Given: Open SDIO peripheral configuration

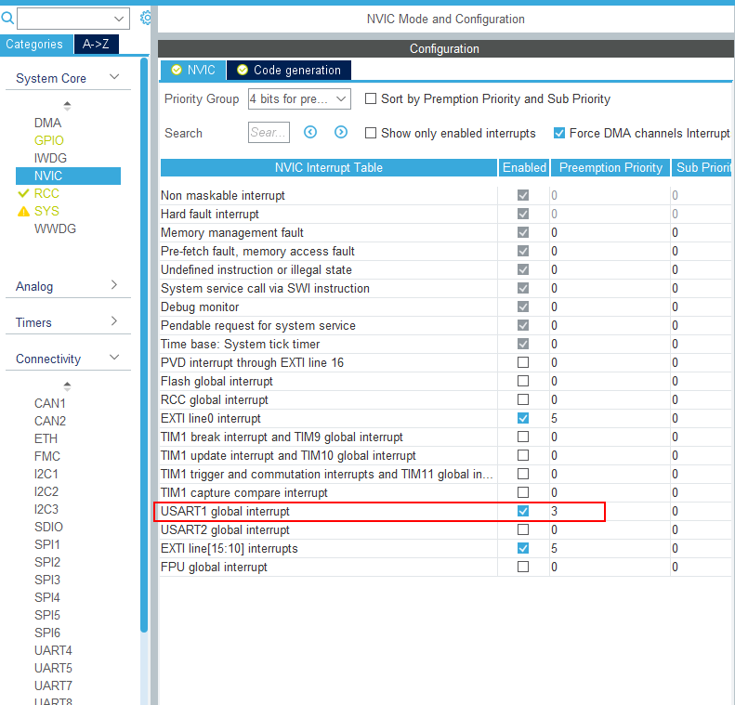Looking at the screenshot, I should 48,527.
